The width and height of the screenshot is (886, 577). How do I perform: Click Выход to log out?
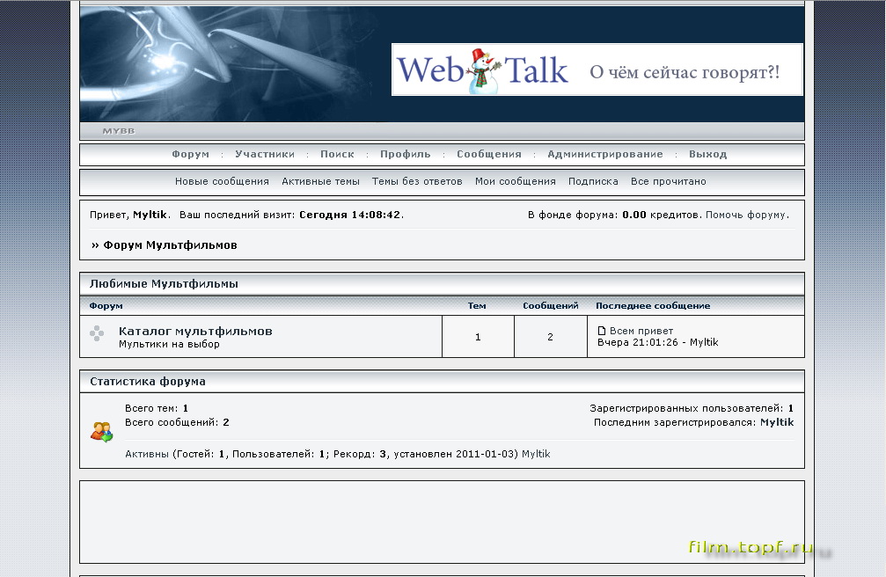coord(708,154)
